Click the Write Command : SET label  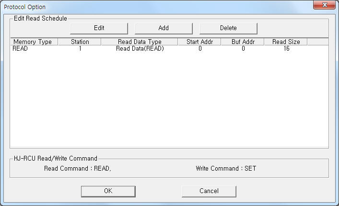click(226, 169)
